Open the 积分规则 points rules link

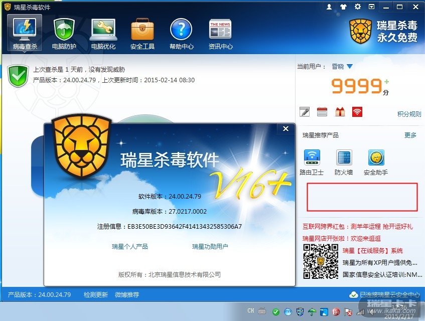(x=409, y=114)
